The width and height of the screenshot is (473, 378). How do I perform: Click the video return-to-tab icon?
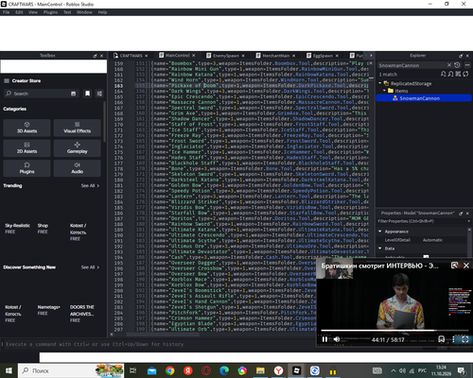click(x=454, y=266)
